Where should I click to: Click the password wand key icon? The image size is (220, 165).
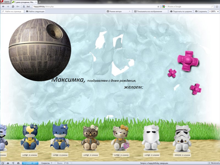pos(18,6)
